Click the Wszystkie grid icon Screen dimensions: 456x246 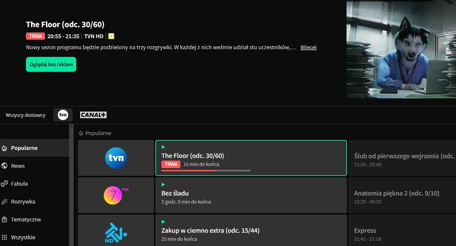[5, 237]
